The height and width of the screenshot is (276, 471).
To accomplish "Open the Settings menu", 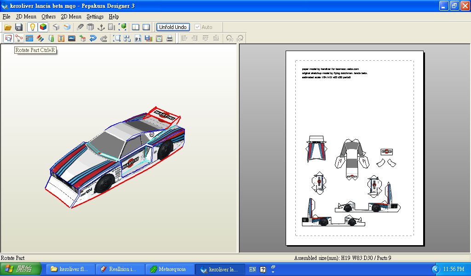I will coord(95,17).
